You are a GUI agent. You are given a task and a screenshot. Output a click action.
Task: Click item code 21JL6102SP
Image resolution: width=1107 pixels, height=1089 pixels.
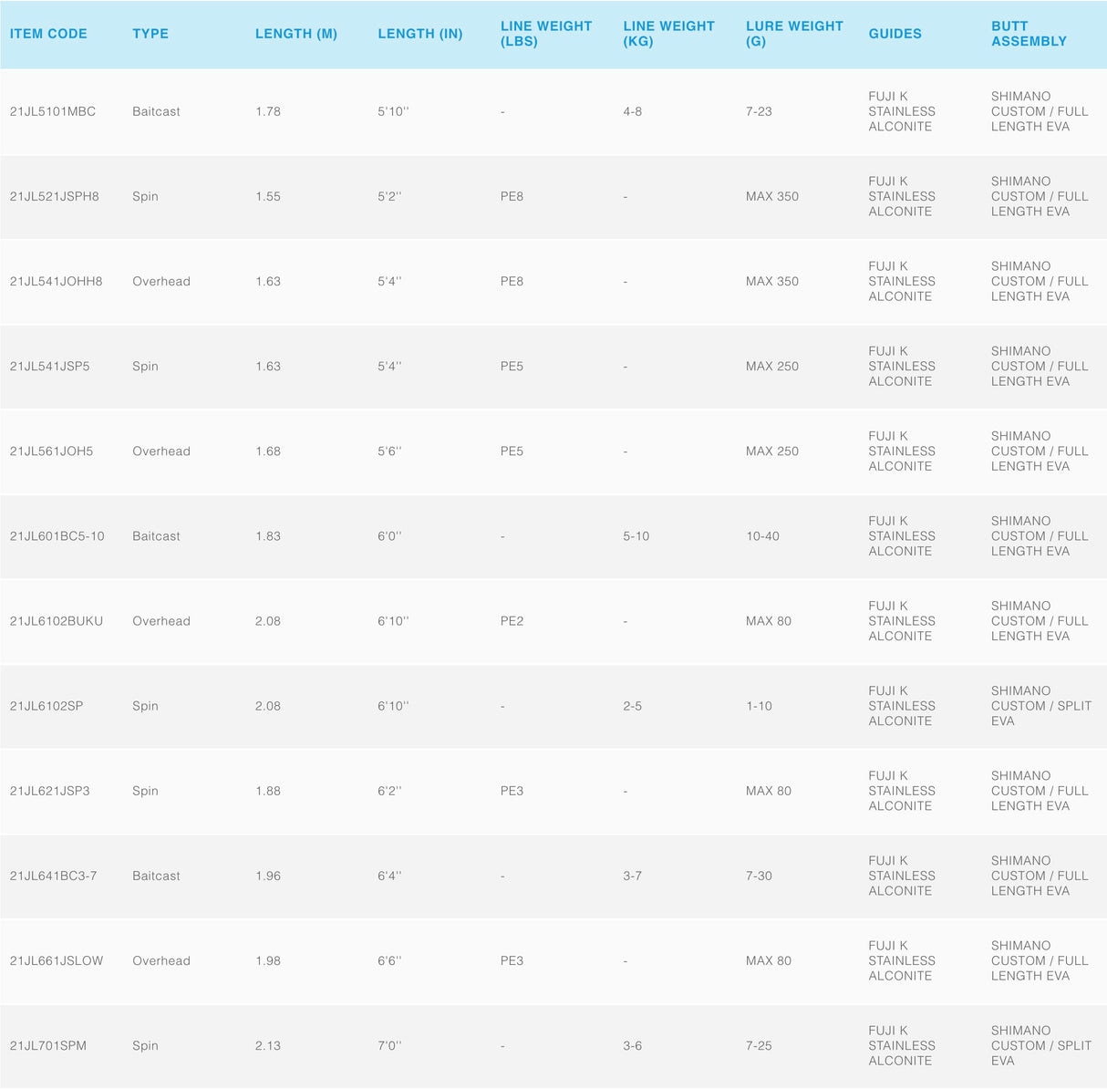(47, 706)
